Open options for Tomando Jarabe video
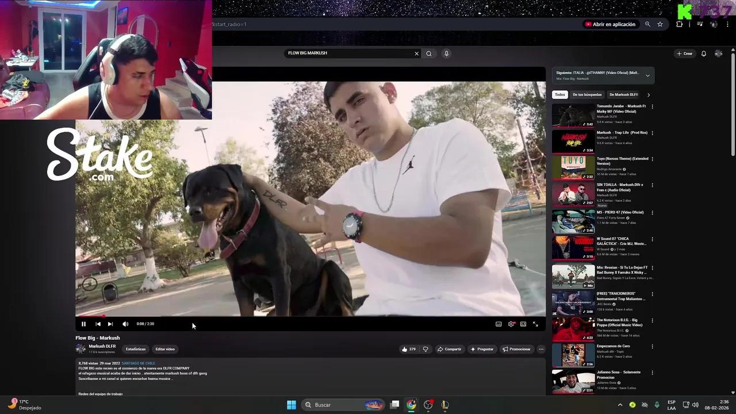The width and height of the screenshot is (736, 414). 652,107
